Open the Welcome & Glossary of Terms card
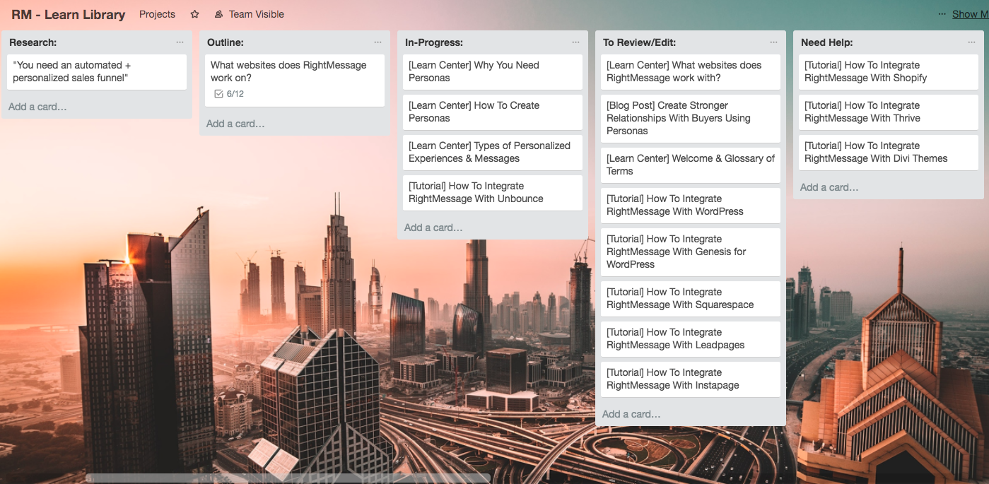This screenshot has height=484, width=989. 691,165
